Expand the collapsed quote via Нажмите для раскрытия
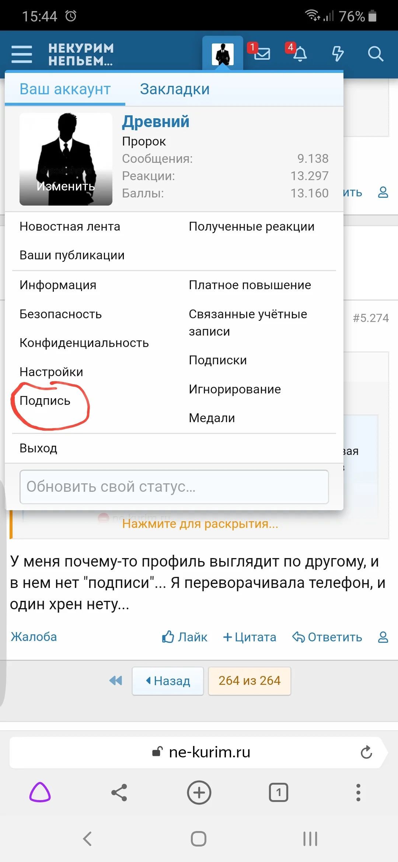The height and width of the screenshot is (862, 398). (x=200, y=523)
